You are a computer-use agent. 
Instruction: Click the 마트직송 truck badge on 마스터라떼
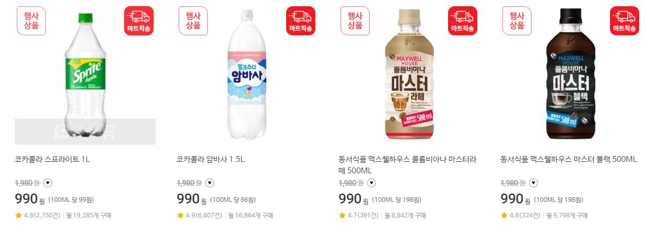point(463,21)
